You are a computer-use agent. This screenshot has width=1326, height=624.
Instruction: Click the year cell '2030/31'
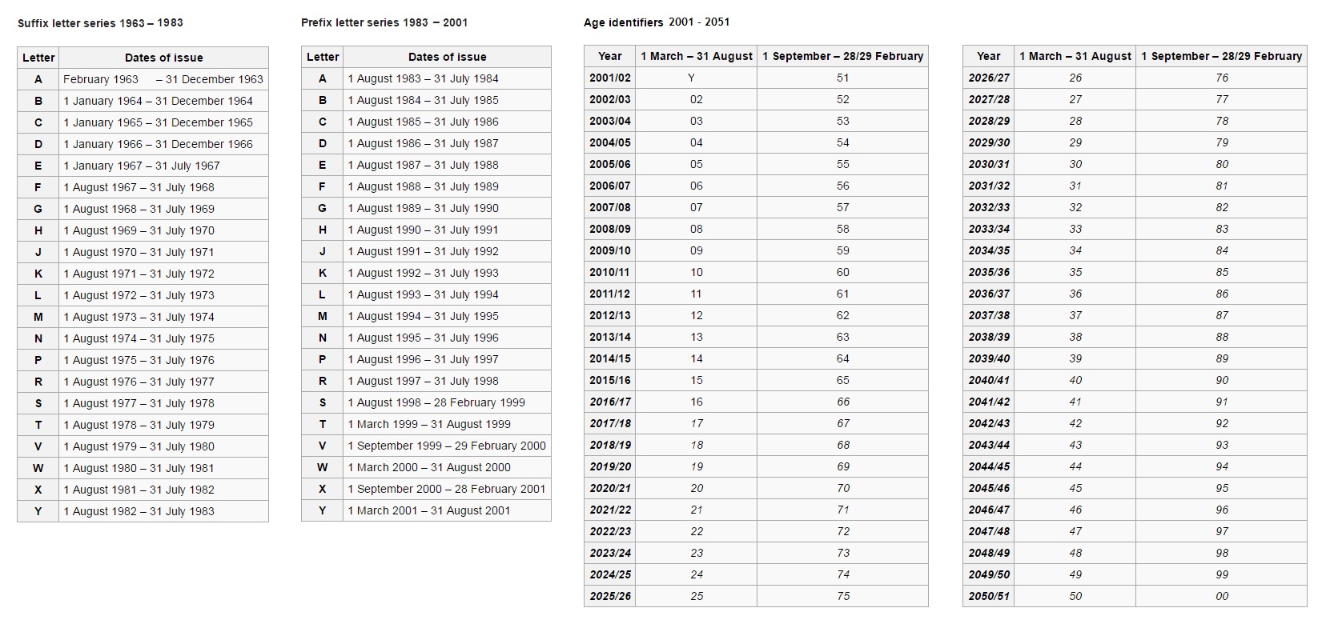989,164
